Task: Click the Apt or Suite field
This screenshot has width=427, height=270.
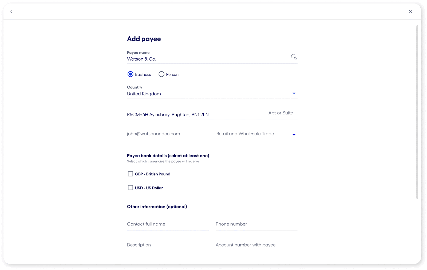Action: coord(282,113)
